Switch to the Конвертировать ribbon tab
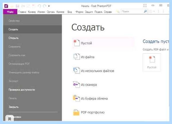Viewport: 172px width, 124px height. (x=32, y=12)
